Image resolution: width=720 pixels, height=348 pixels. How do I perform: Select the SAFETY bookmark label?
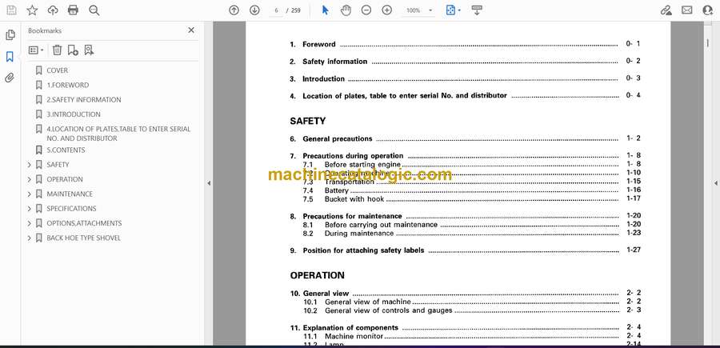tap(58, 165)
